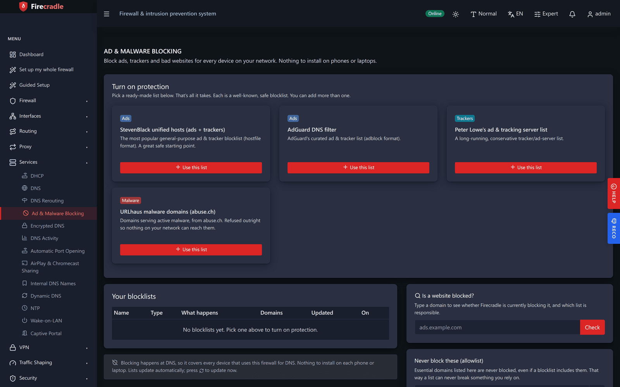This screenshot has width=620, height=387.
Task: Click the DNS globe icon
Action: pos(24,188)
